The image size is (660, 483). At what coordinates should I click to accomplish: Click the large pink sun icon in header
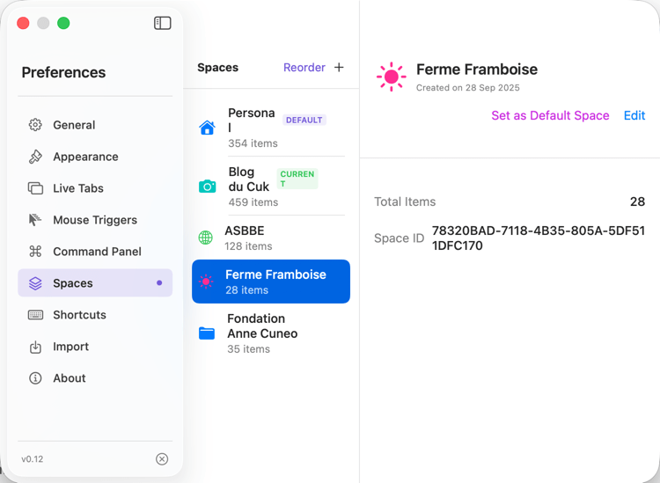point(391,77)
